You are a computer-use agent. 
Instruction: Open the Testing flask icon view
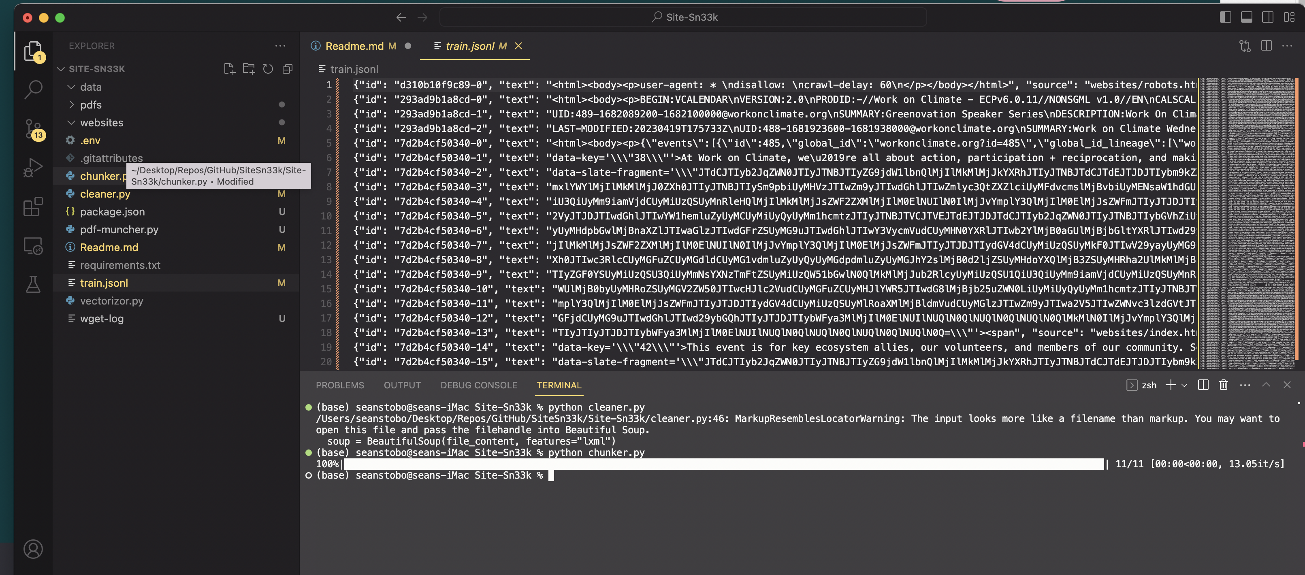point(33,284)
